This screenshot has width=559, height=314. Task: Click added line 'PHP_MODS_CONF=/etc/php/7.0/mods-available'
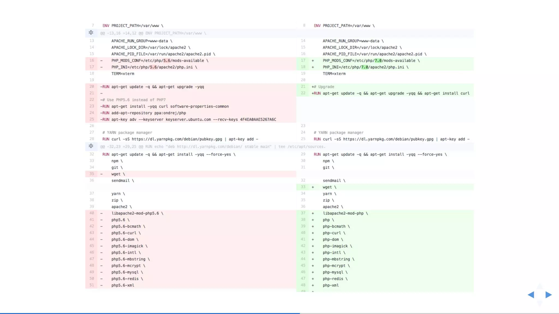click(385, 61)
